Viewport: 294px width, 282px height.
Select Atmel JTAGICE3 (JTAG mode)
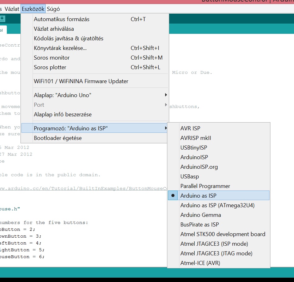click(x=219, y=253)
